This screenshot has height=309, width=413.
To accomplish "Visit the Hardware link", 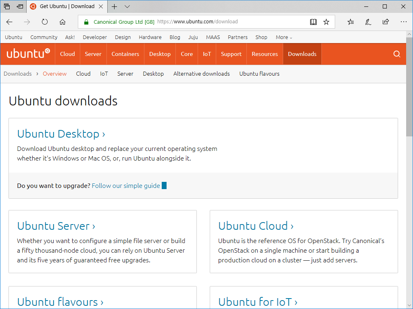I will tap(150, 37).
